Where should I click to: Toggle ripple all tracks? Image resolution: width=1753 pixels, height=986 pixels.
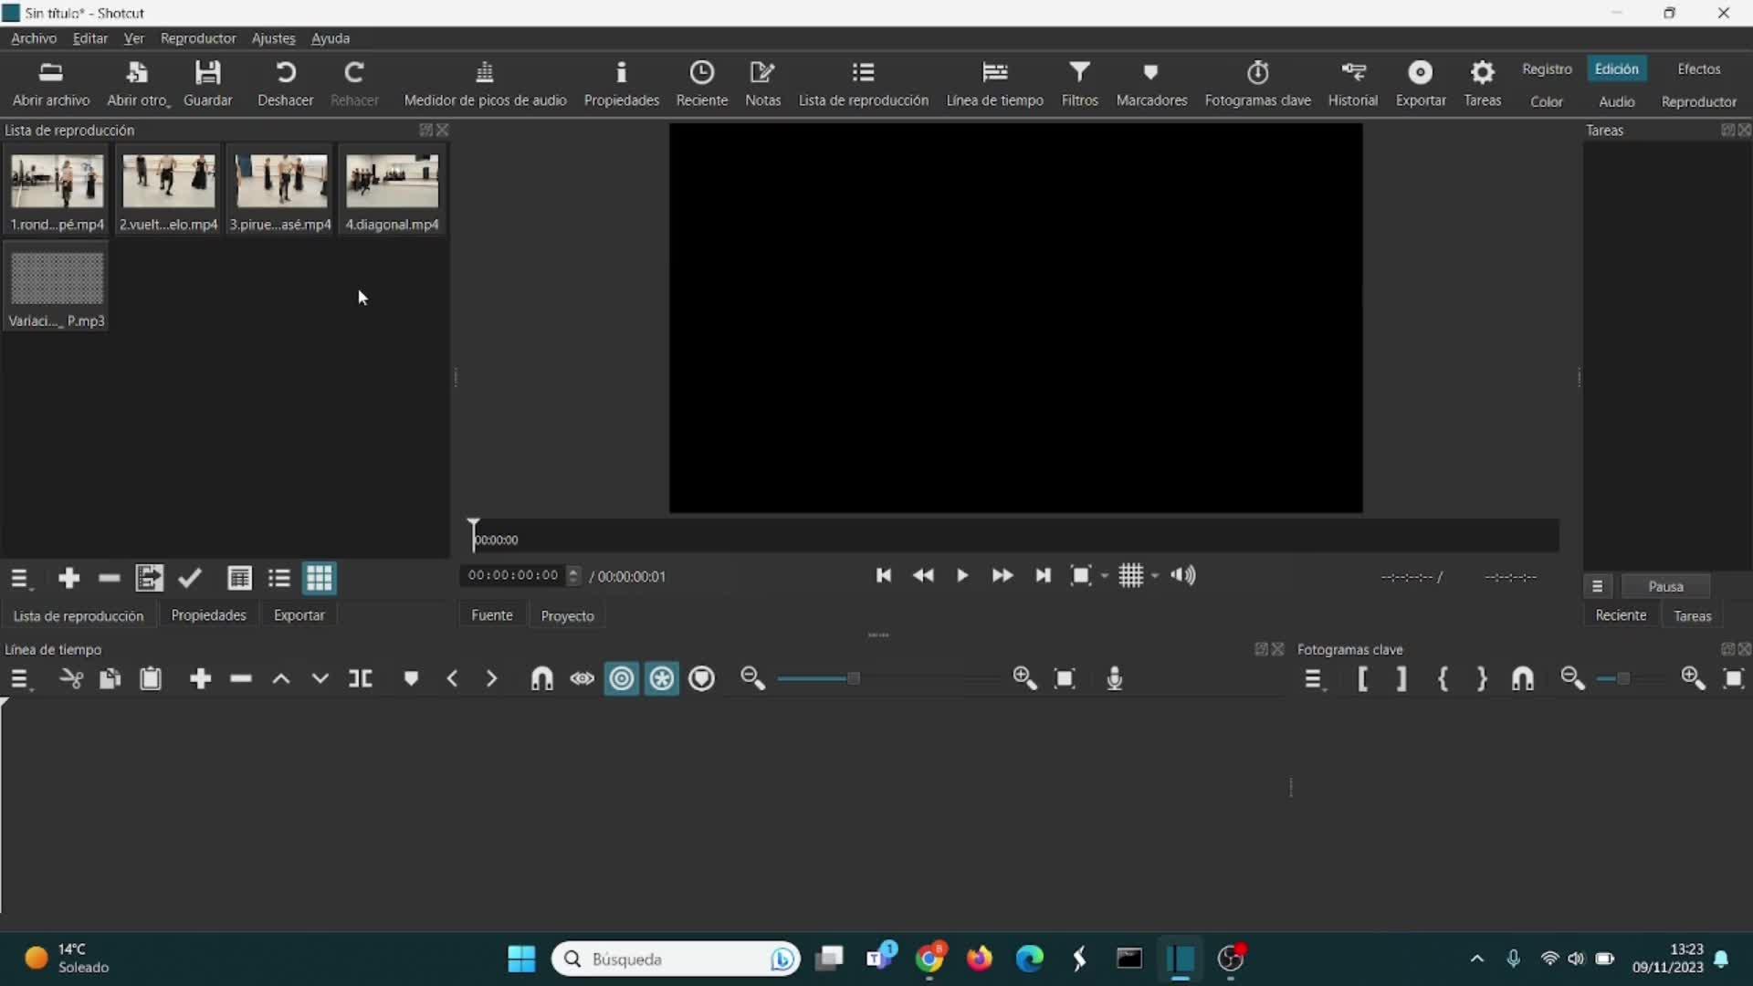click(662, 679)
